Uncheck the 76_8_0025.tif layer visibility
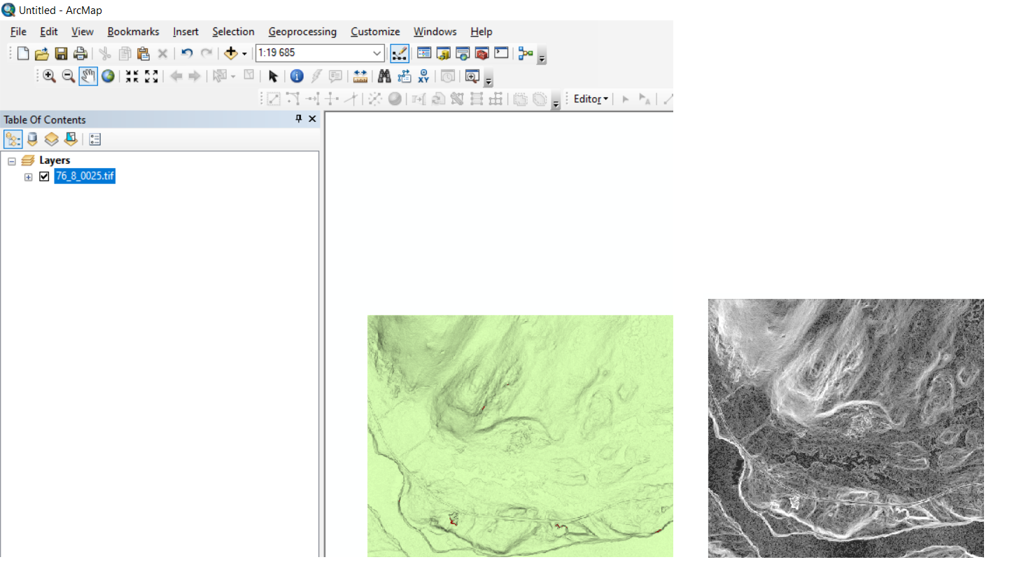Image resolution: width=1012 pixels, height=569 pixels. [44, 176]
